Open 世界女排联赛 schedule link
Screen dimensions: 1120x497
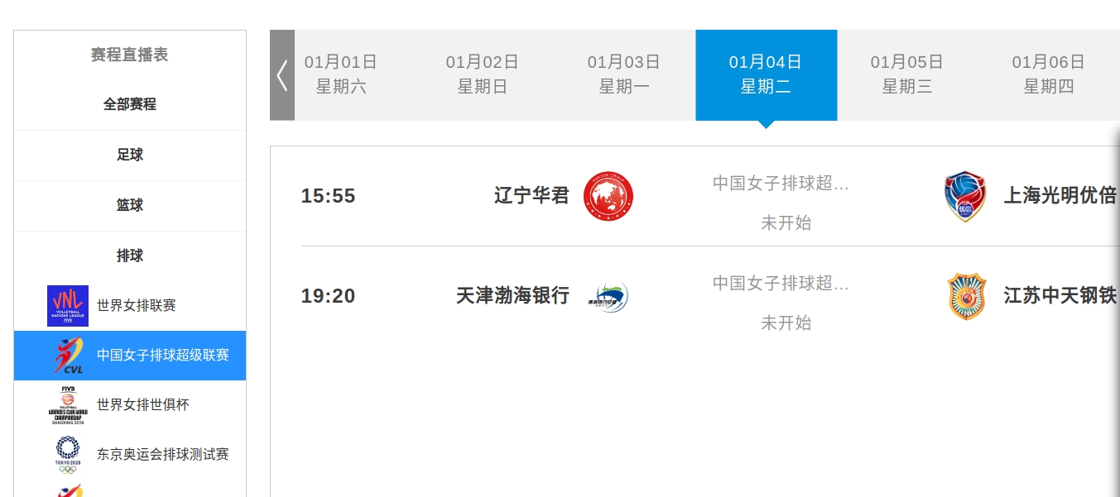(137, 306)
